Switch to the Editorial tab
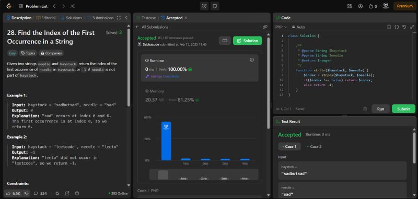Image resolution: width=418 pixels, height=199 pixels. click(x=46, y=18)
